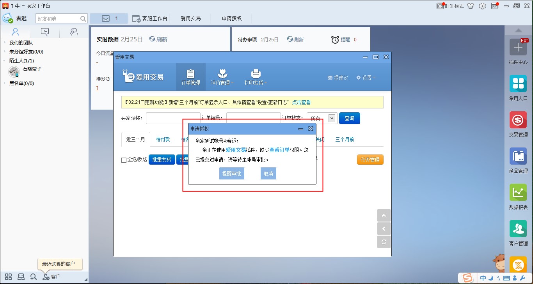Open the system messages tray icon at bottom

pyautogui.click(x=21, y=277)
